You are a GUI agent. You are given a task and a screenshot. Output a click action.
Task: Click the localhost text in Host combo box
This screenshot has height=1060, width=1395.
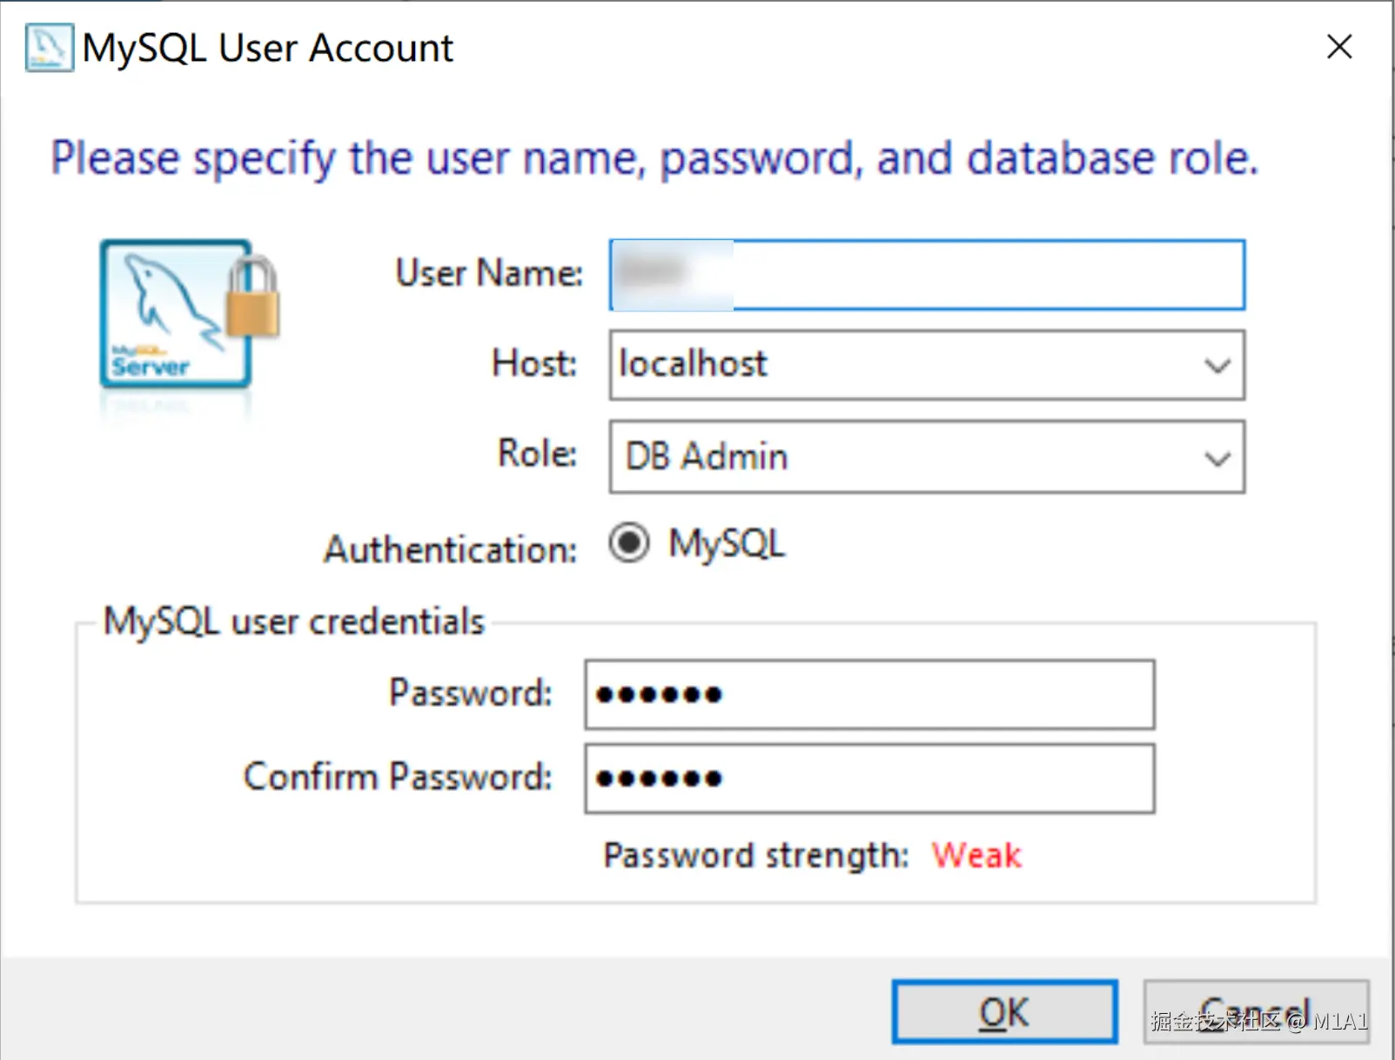tap(694, 365)
